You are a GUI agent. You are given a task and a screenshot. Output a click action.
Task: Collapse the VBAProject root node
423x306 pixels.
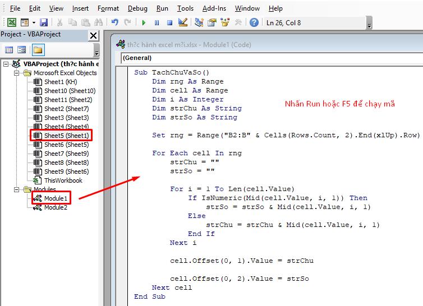(x=6, y=64)
